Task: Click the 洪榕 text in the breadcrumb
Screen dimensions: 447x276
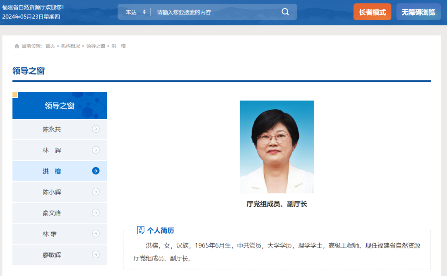Action: click(118, 46)
